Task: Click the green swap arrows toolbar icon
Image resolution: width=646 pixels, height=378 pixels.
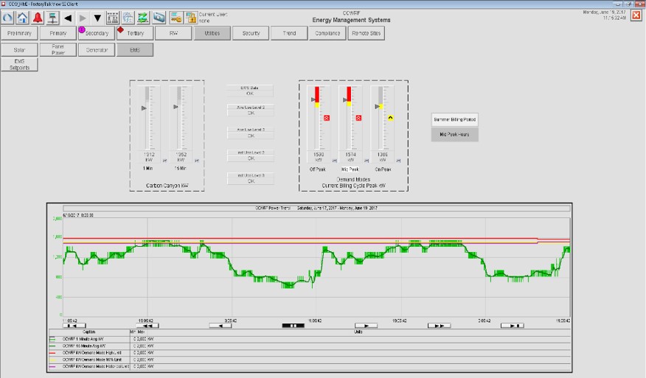Action: [143, 17]
